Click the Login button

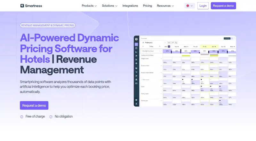[x=203, y=6]
